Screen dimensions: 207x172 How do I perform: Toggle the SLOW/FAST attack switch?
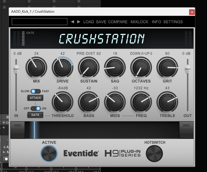pyautogui.click(x=36, y=91)
